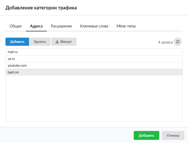Click the empty area of the address list

click(94, 99)
